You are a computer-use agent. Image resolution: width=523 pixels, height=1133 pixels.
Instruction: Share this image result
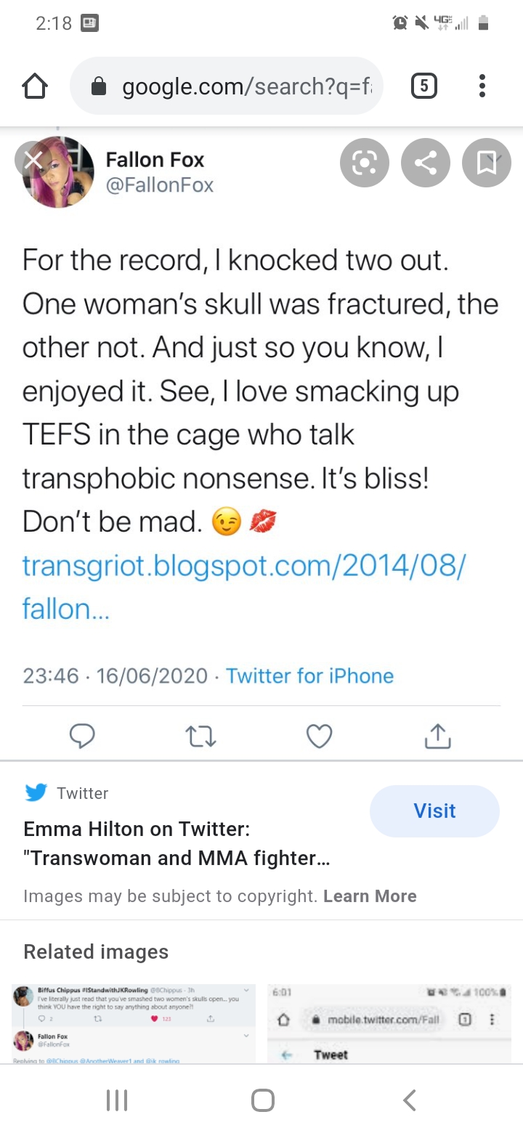426,164
